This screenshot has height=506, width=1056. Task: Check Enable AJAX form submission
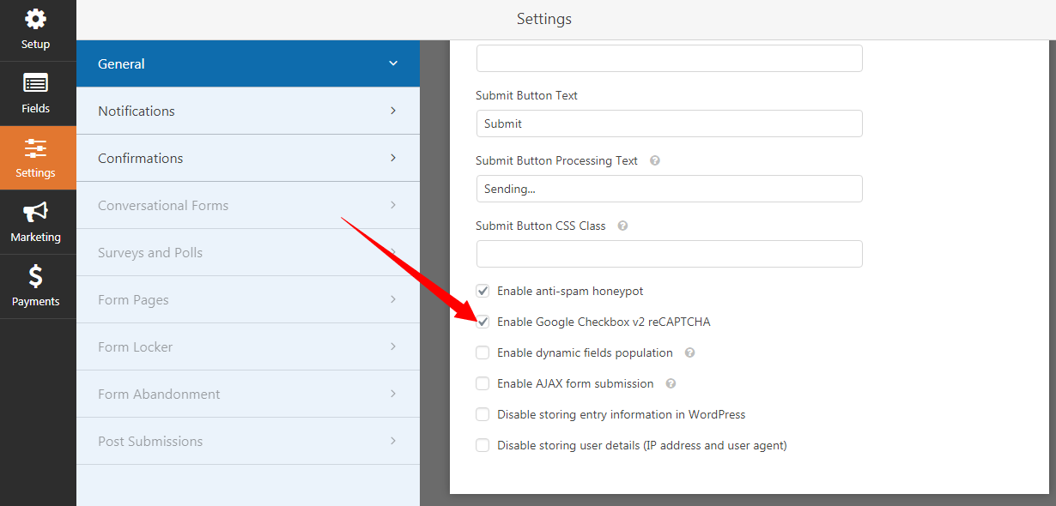482,383
